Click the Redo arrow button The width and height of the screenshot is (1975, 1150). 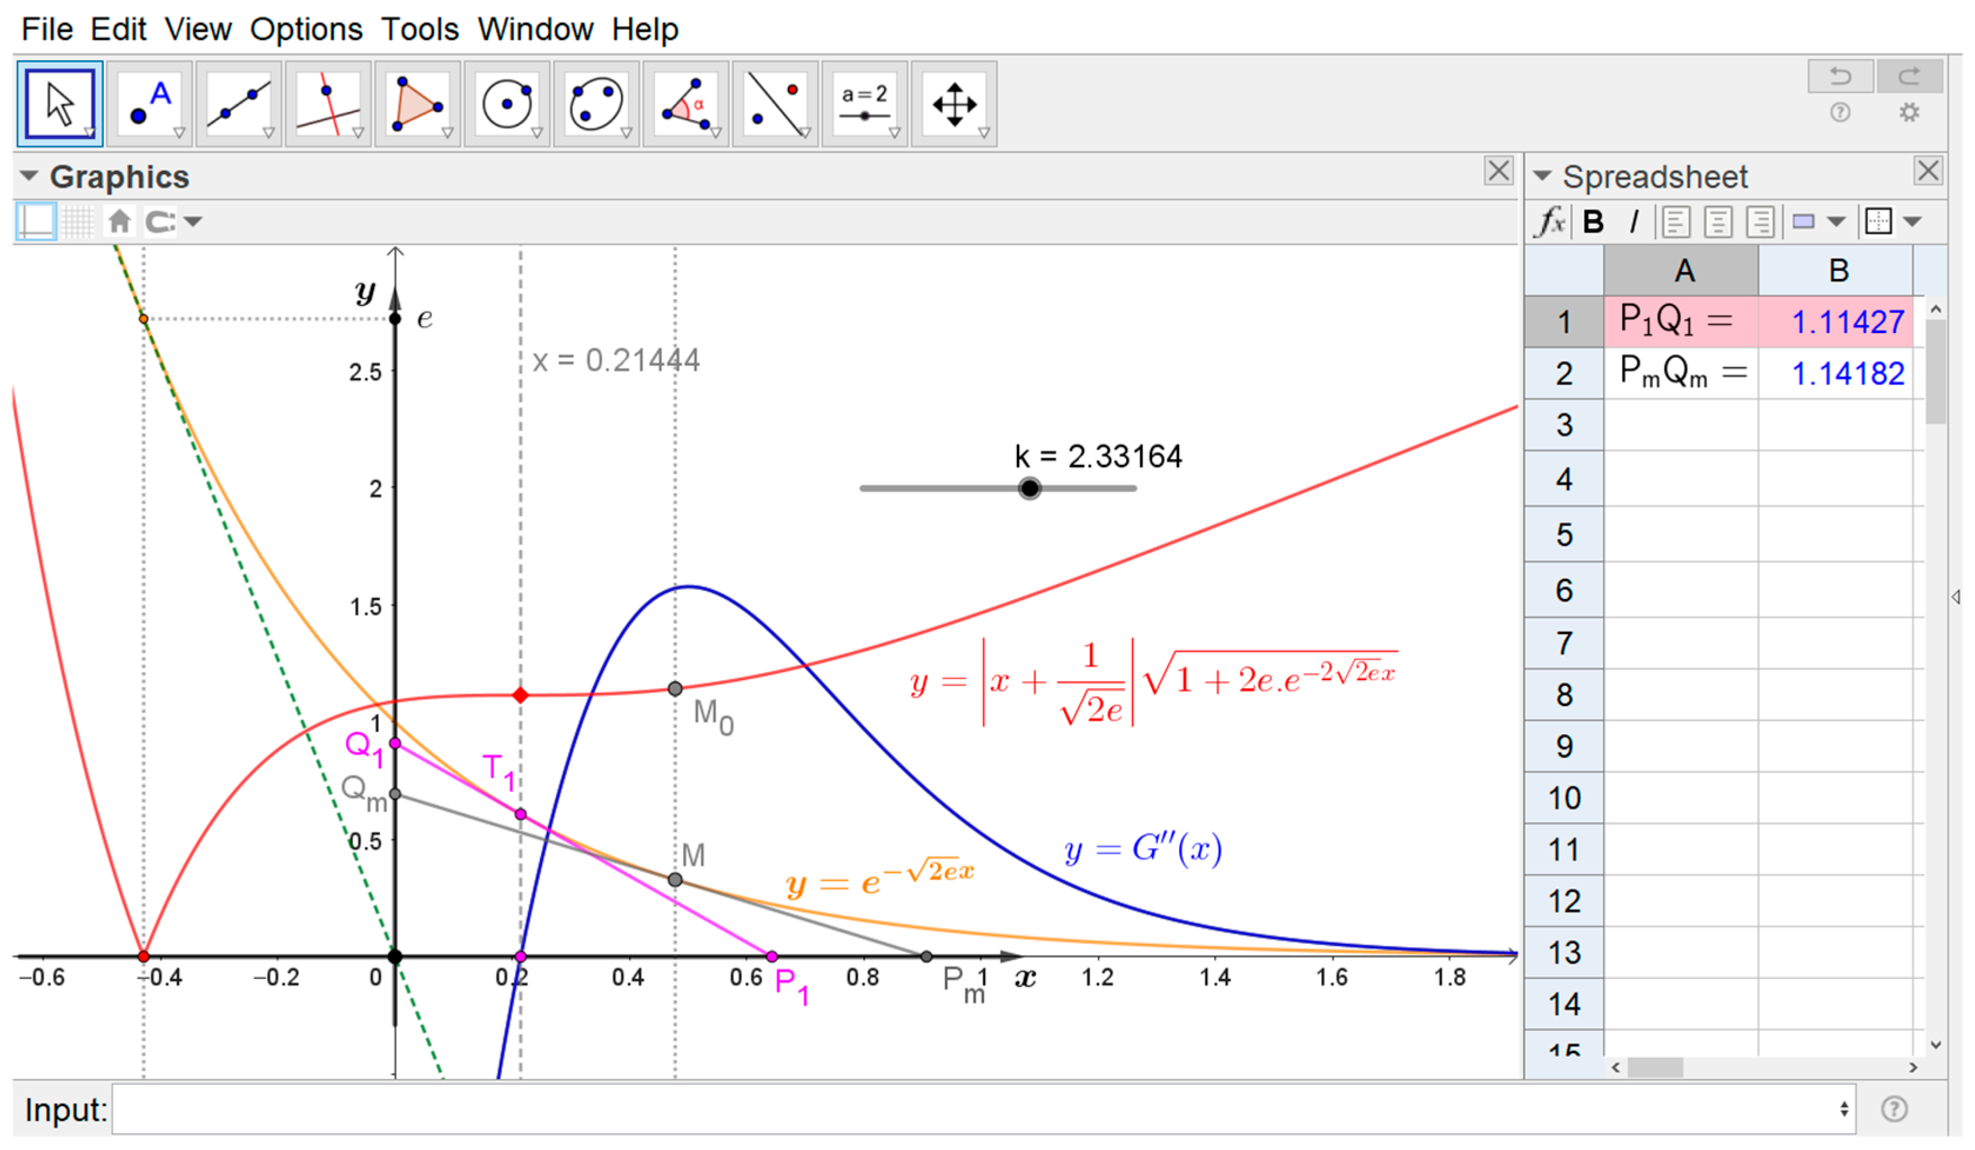click(1909, 76)
